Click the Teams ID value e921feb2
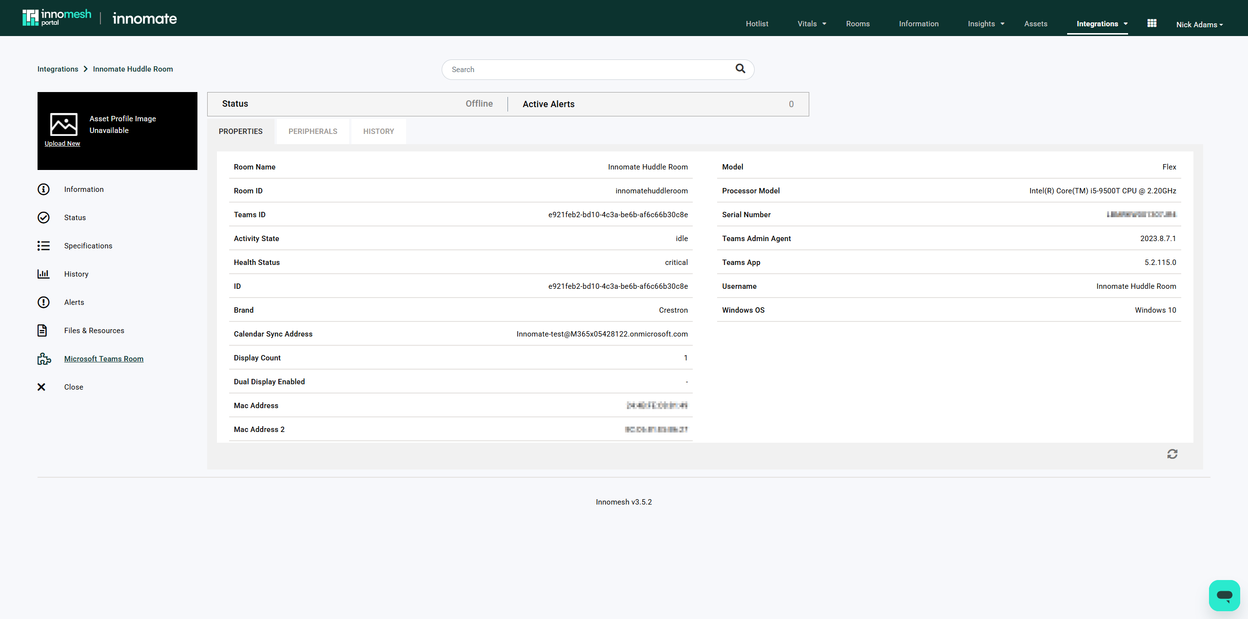The image size is (1248, 619). click(618, 215)
